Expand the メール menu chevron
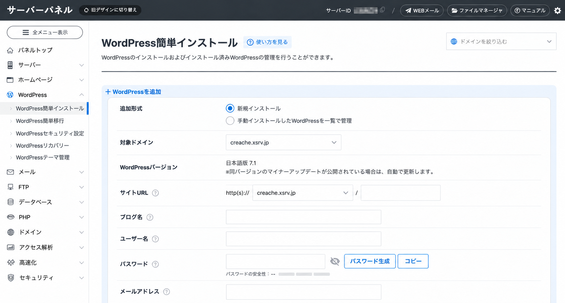 click(81, 172)
